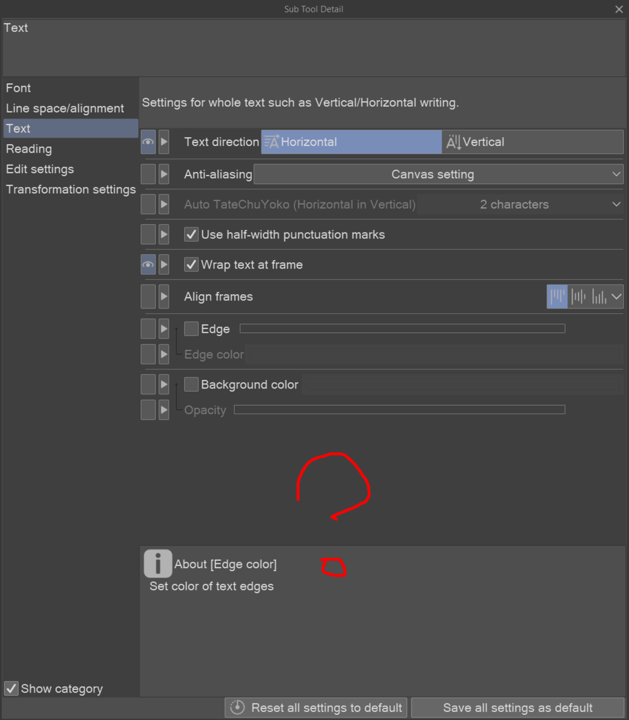This screenshot has width=629, height=720.
Task: Toggle palette visibility box for Opacity row
Action: (148, 410)
